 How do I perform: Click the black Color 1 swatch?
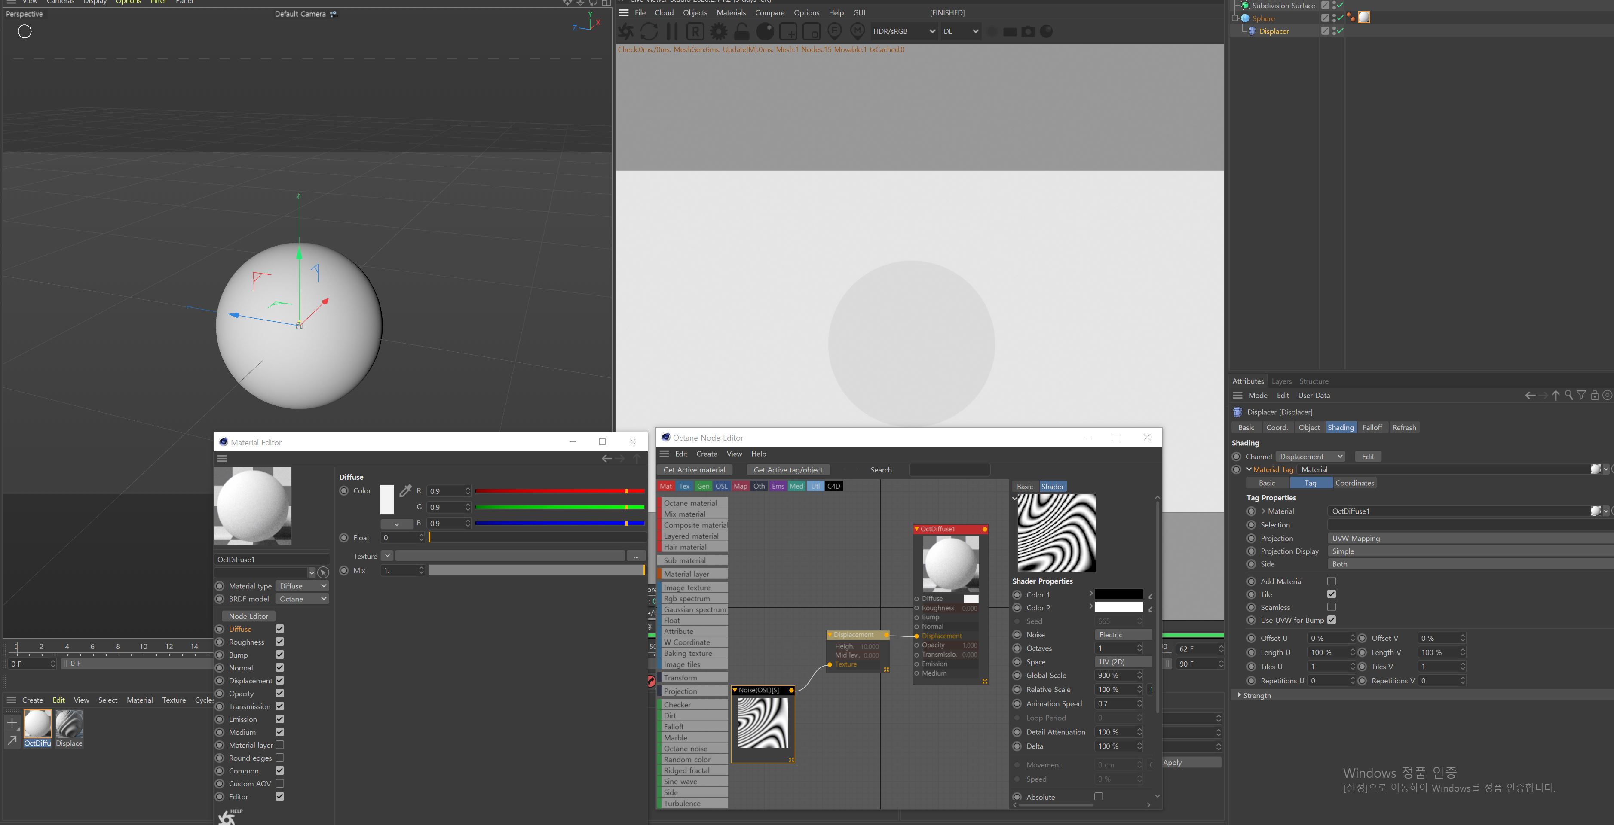pyautogui.click(x=1118, y=594)
